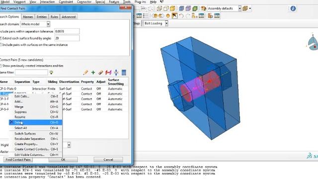Select the yellow shaded render style icon
The height and width of the screenshot is (179, 318).
tap(172, 8)
